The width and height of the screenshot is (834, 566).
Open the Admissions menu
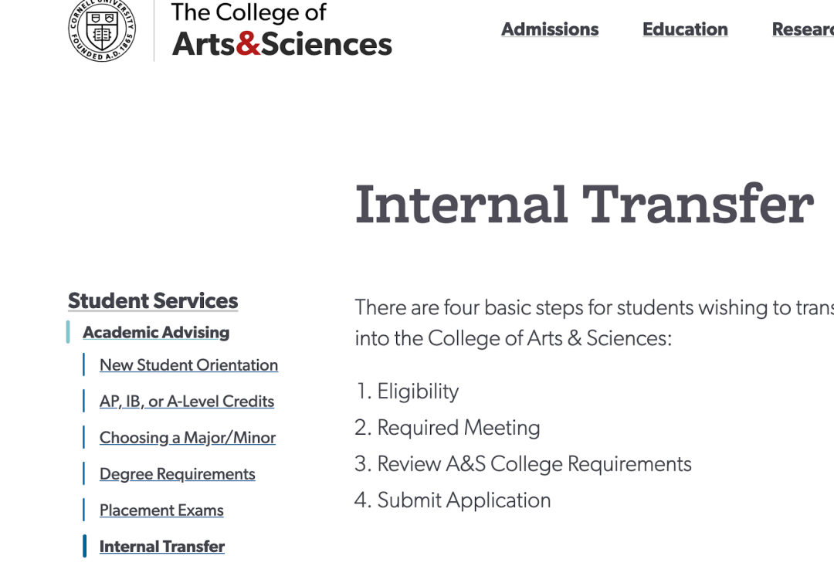[x=550, y=29]
